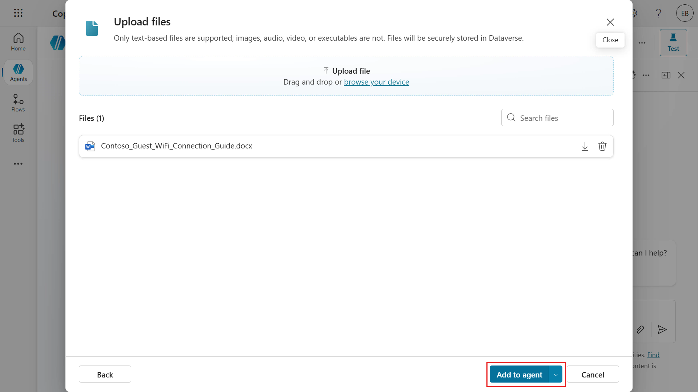Delete the uploaded Contoso docx file
The width and height of the screenshot is (698, 392).
602,146
